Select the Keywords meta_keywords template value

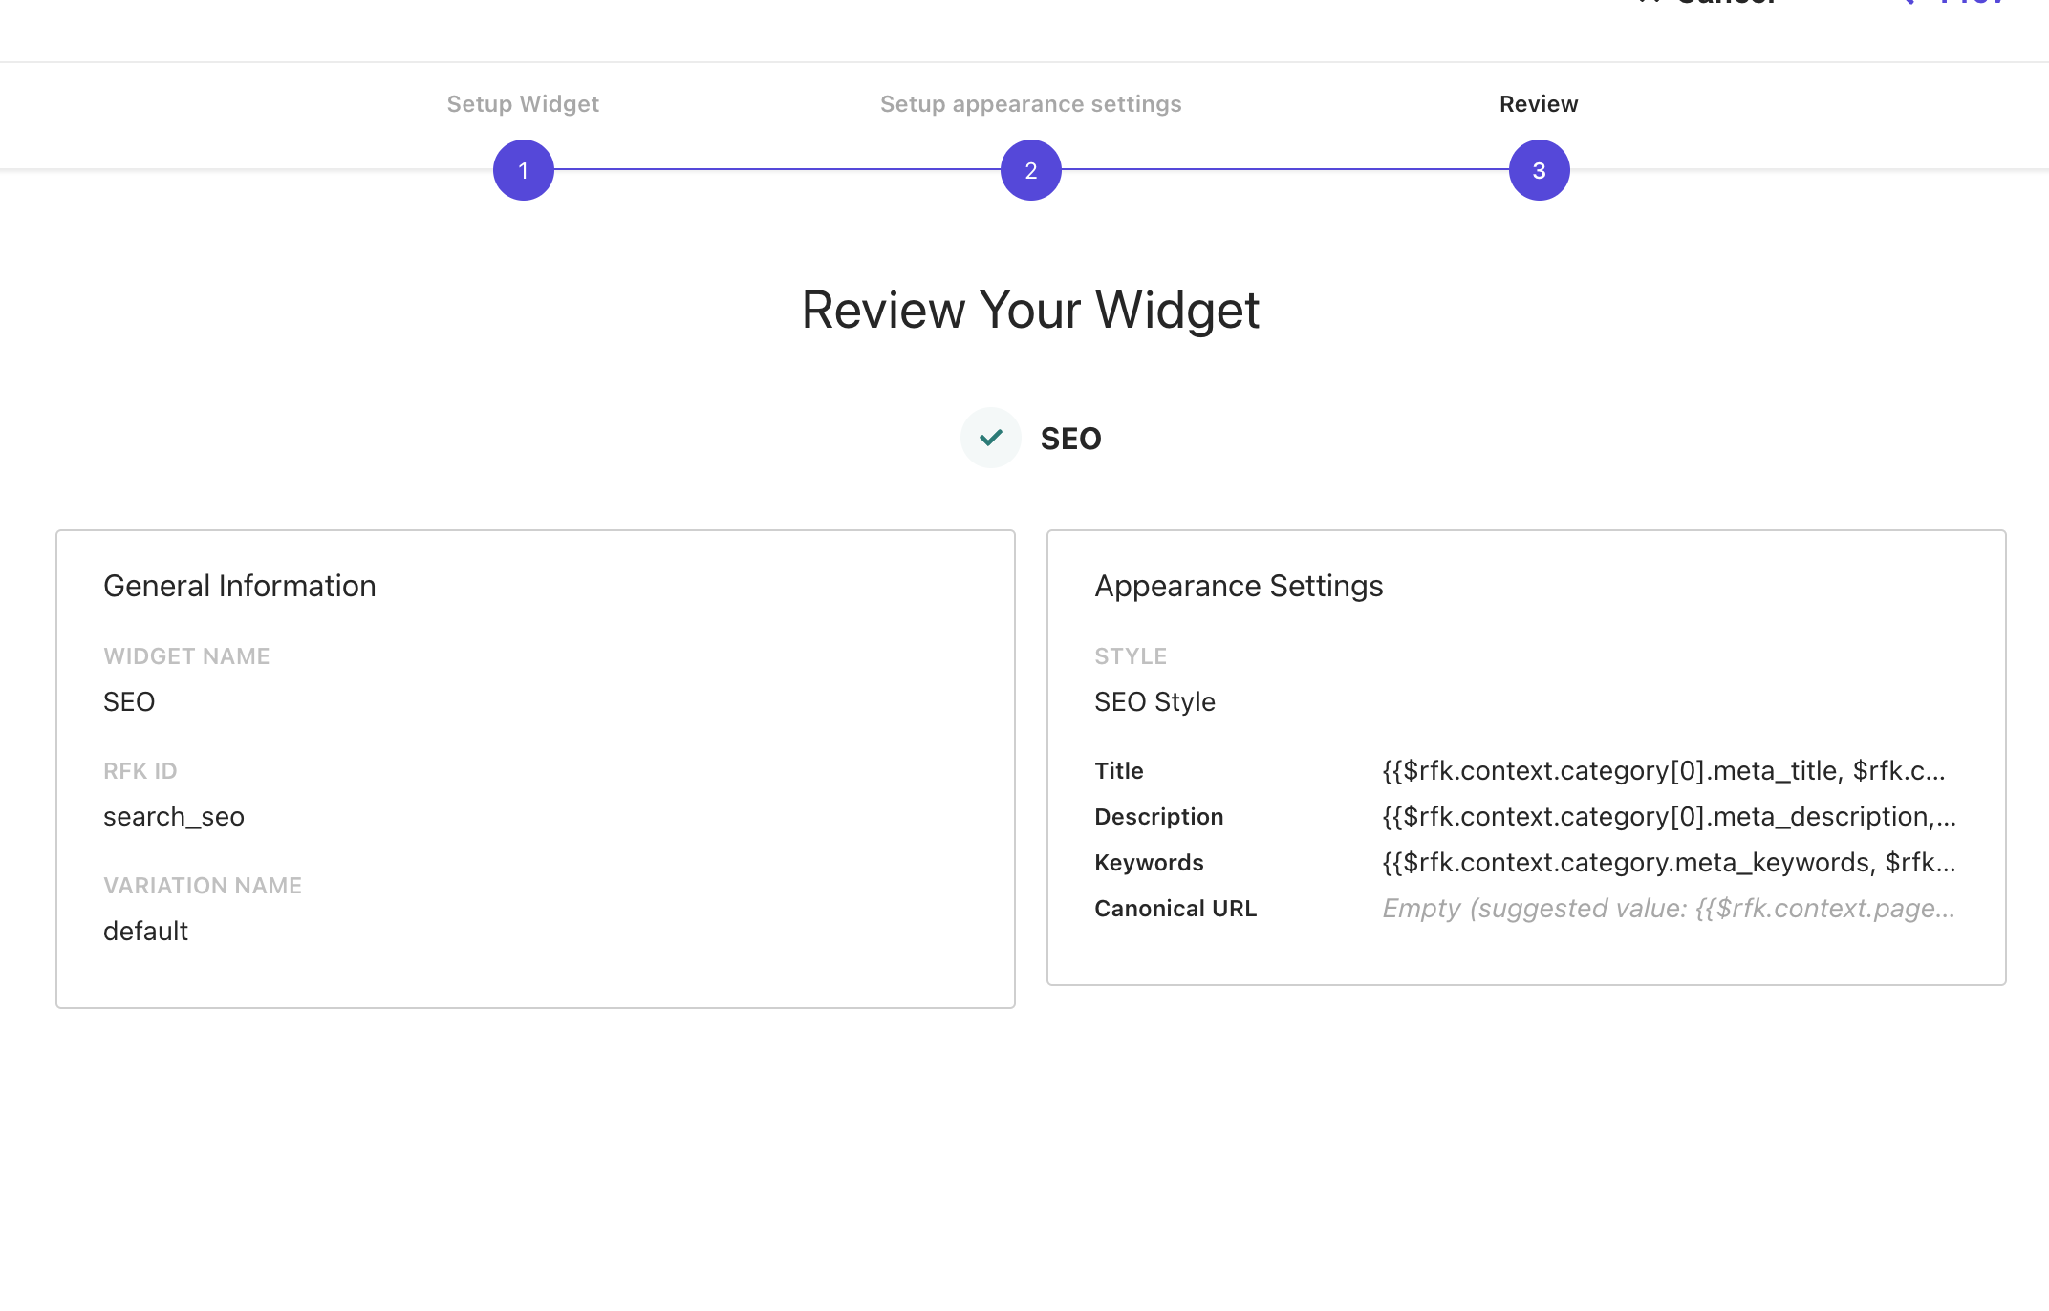click(x=1669, y=863)
